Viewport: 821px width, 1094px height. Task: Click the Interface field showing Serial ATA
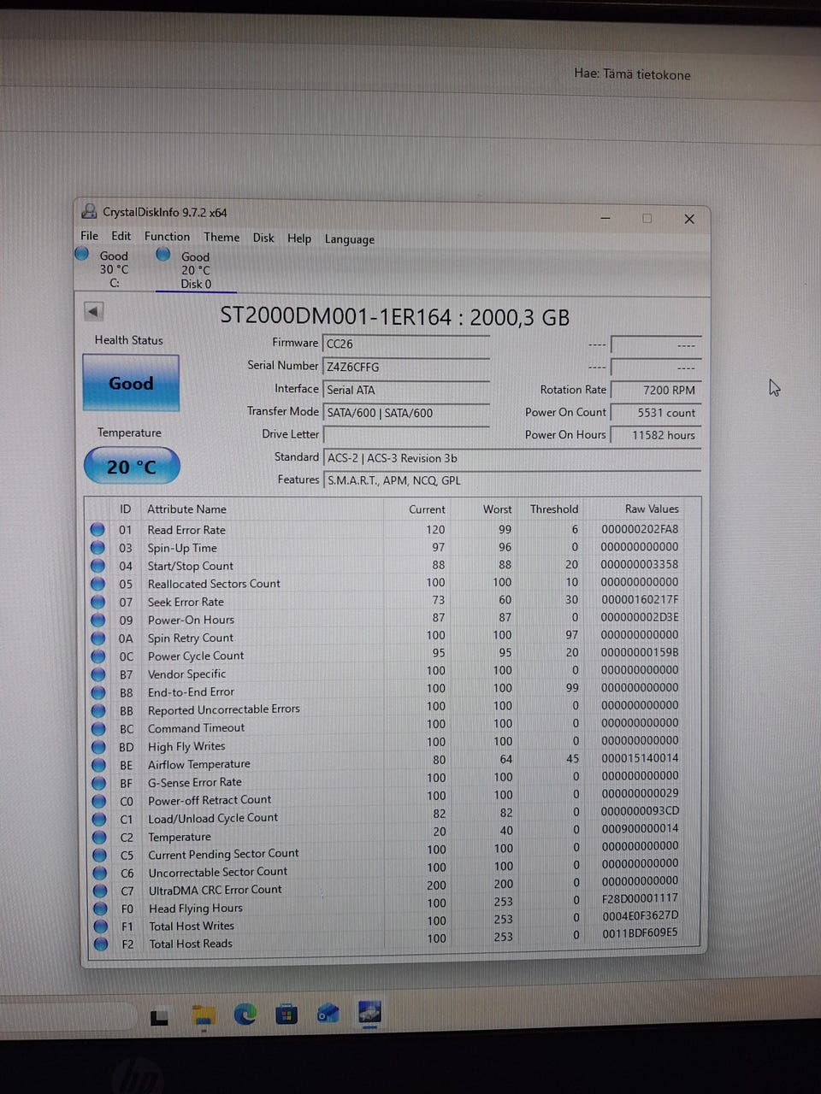pos(406,390)
